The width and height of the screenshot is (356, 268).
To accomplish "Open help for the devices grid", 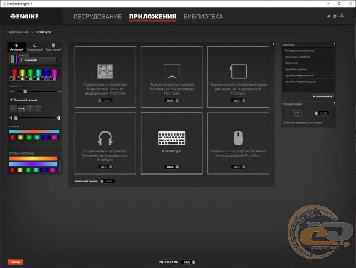I will (273, 44).
